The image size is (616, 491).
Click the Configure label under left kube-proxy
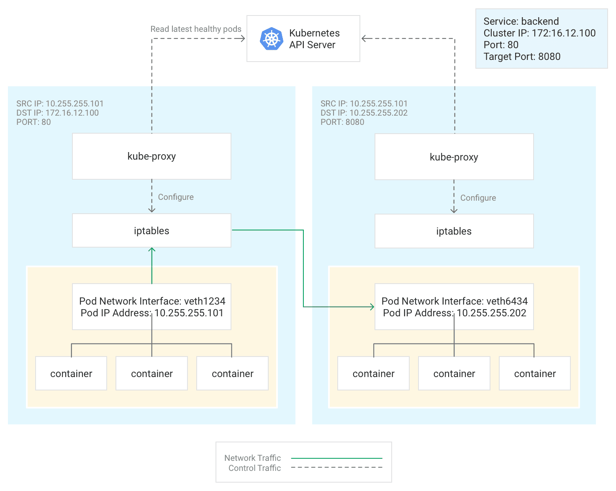click(176, 197)
